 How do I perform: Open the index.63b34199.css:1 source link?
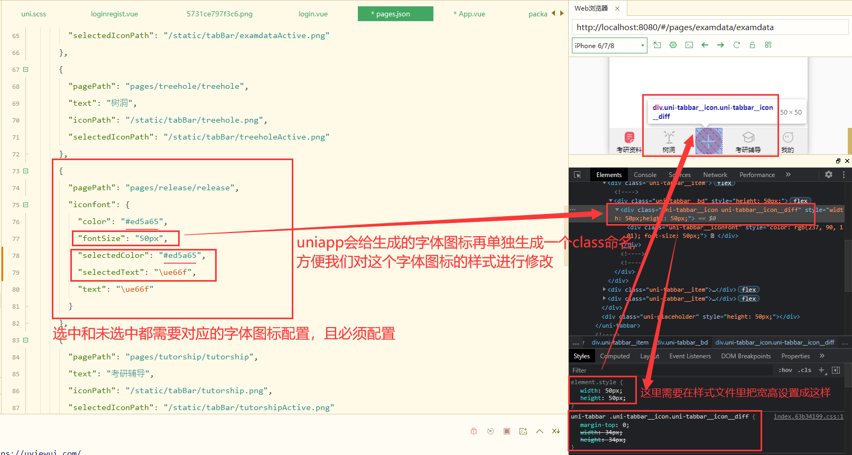[x=809, y=416]
